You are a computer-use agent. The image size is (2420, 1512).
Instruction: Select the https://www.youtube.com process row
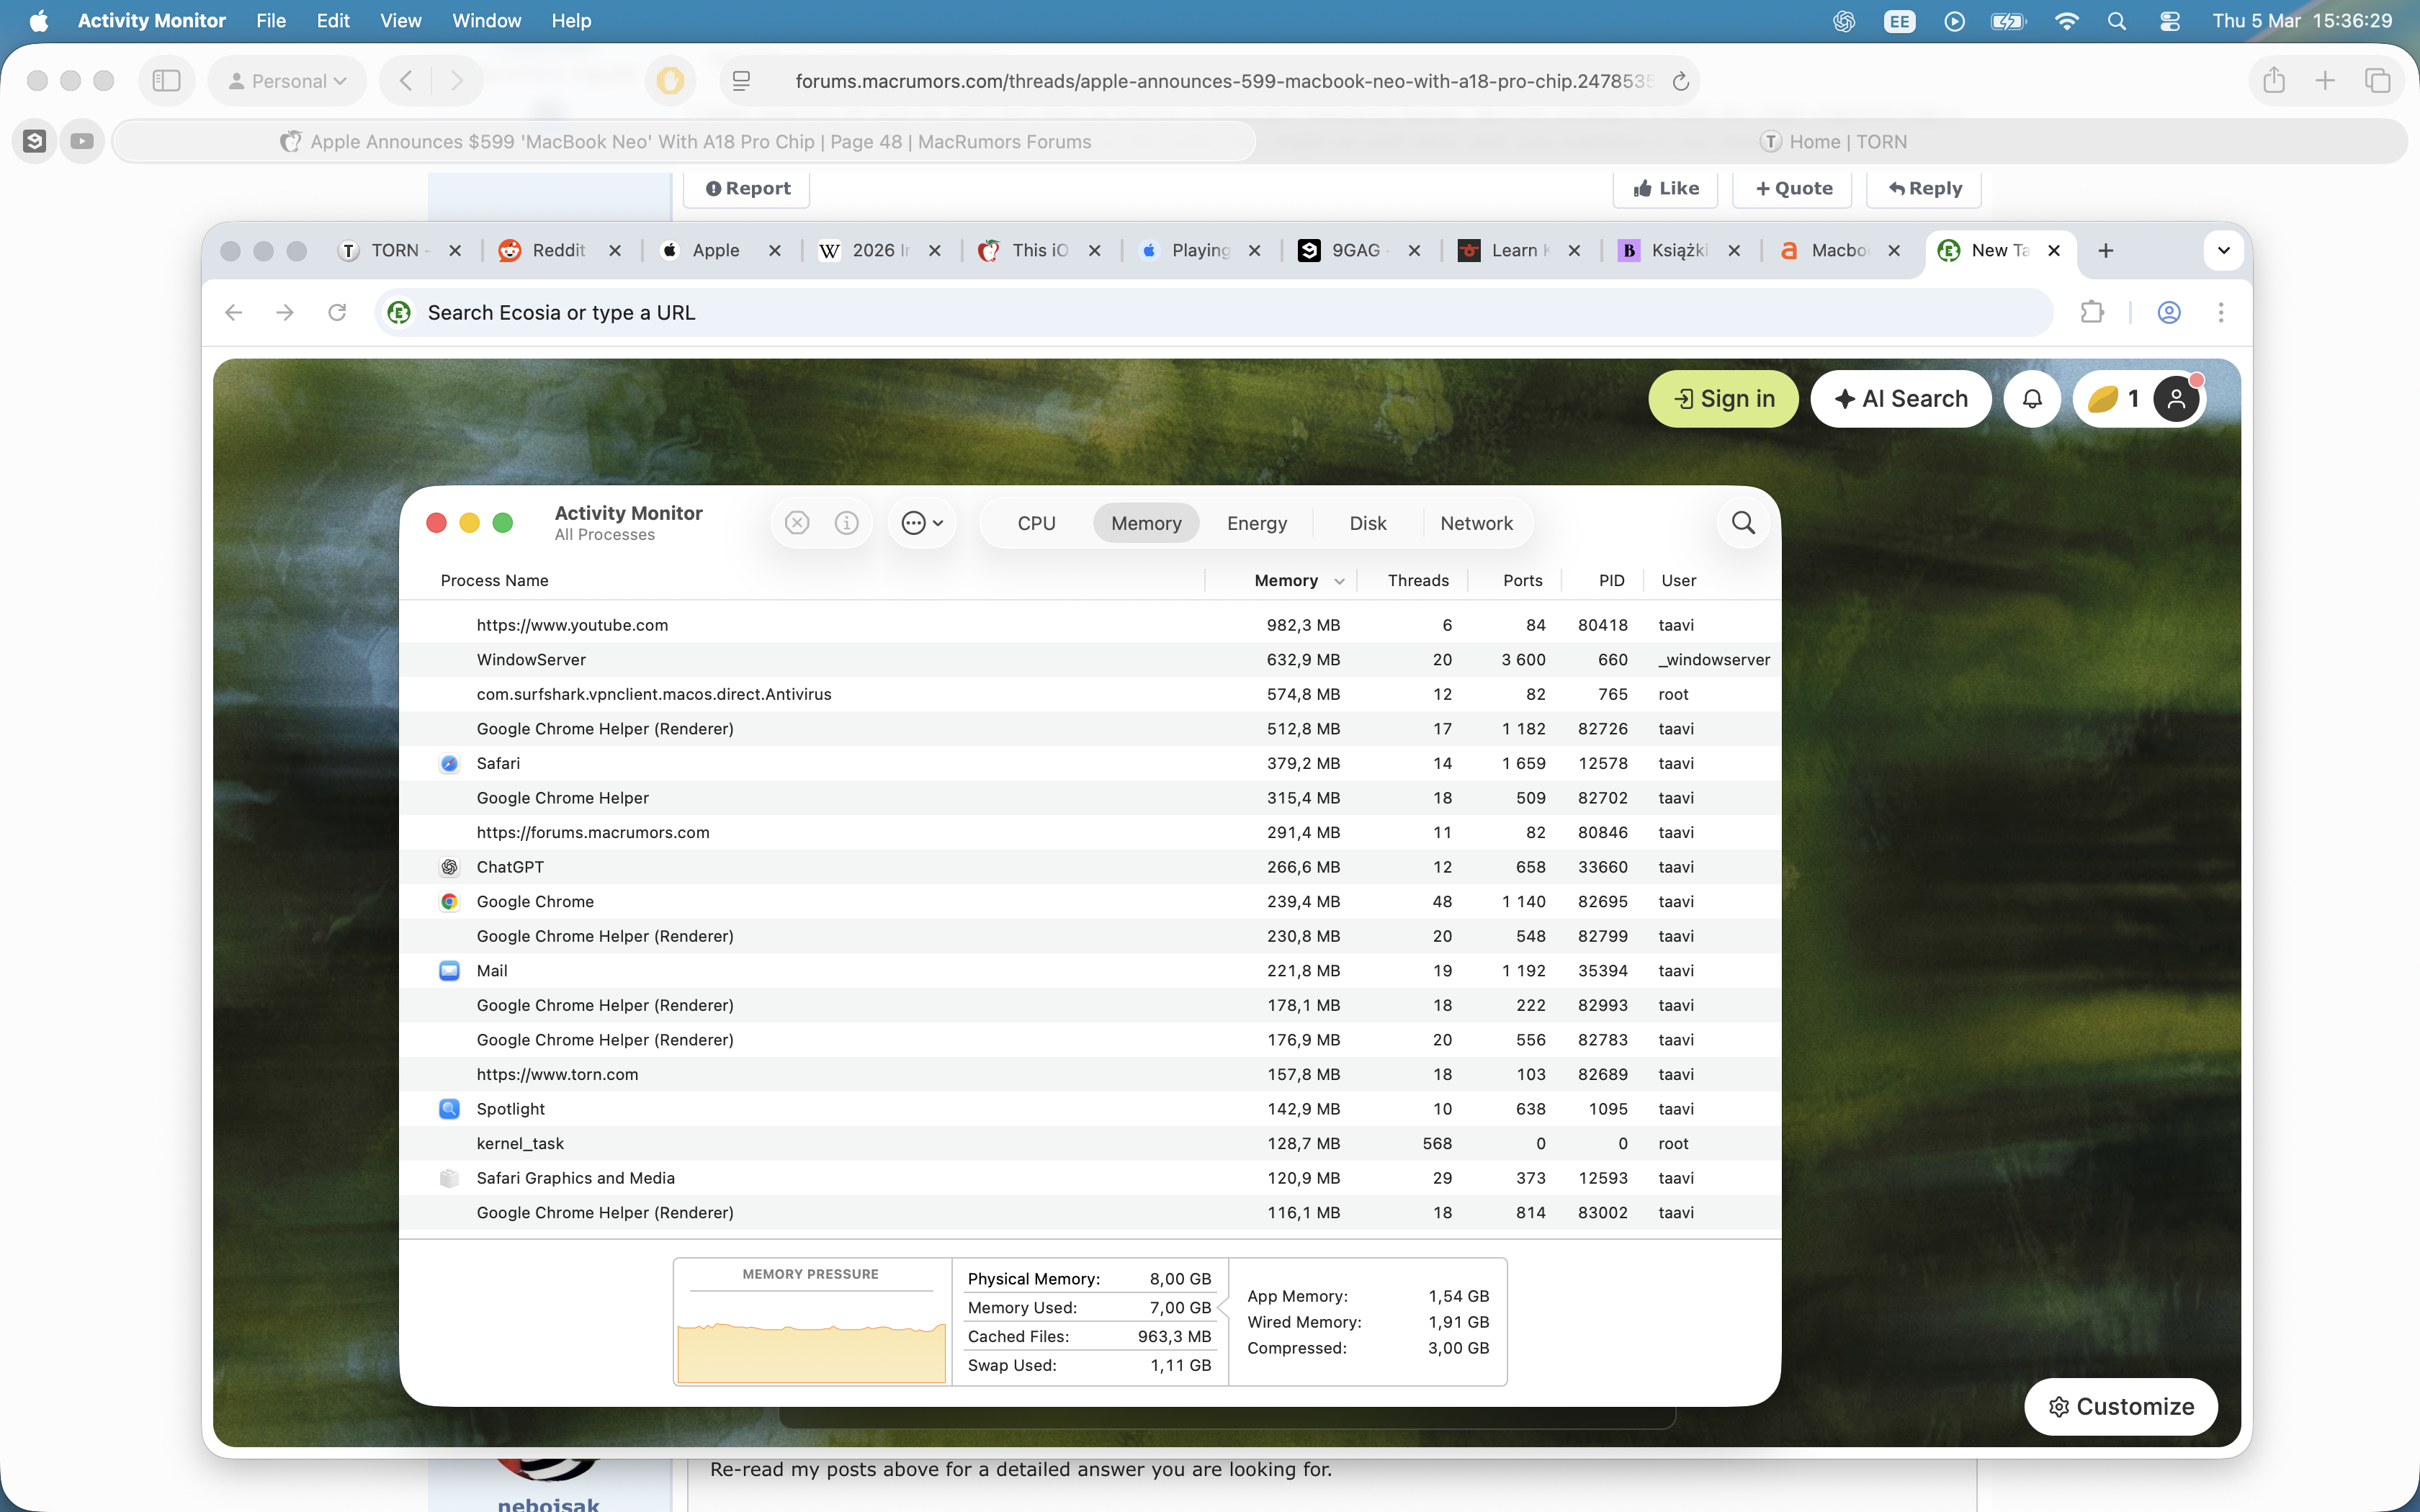1090,625
